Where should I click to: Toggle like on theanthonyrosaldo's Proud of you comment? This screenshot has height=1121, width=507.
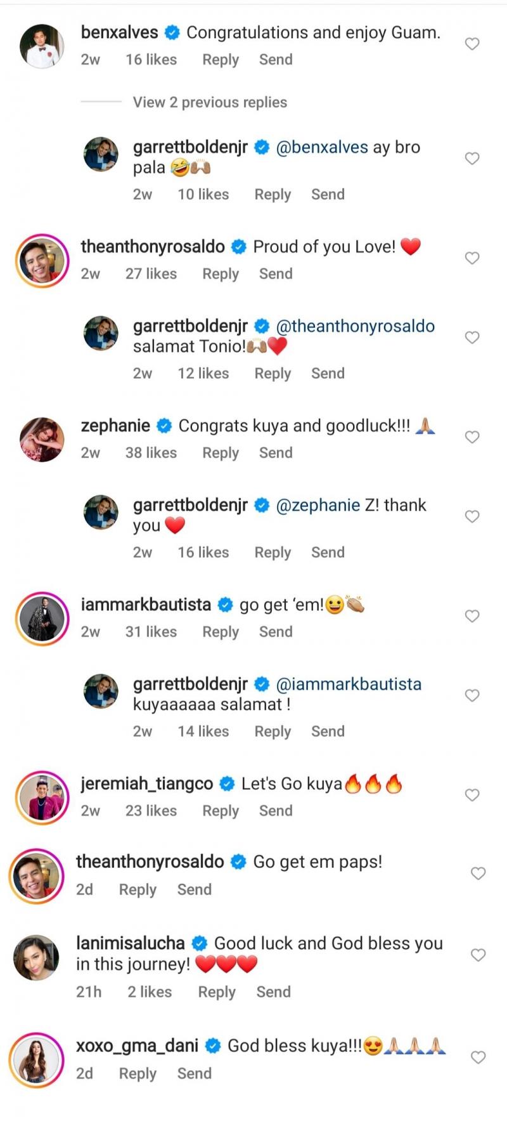click(x=472, y=258)
